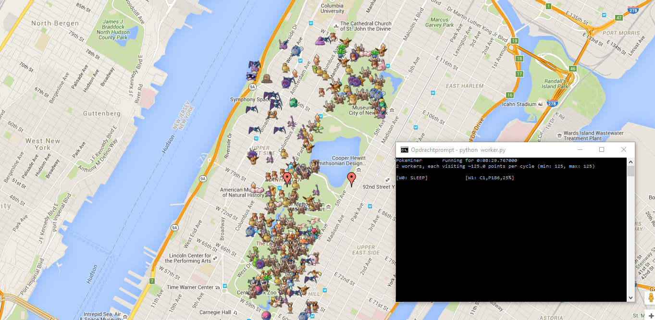Select the Time Warner Center shopping icon
655x320 pixels.
pyautogui.click(x=218, y=287)
